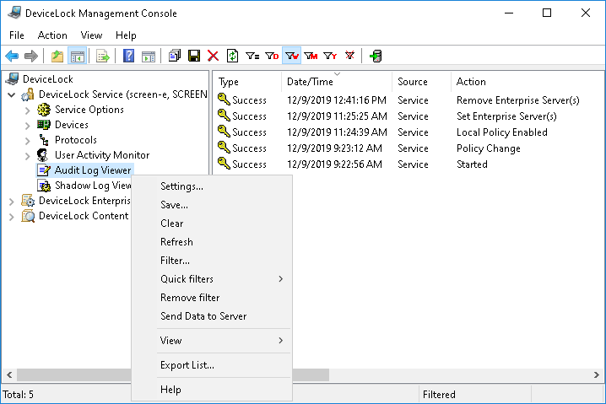606x404 pixels.
Task: Click the Remove filter toolbar icon
Action: click(x=349, y=57)
